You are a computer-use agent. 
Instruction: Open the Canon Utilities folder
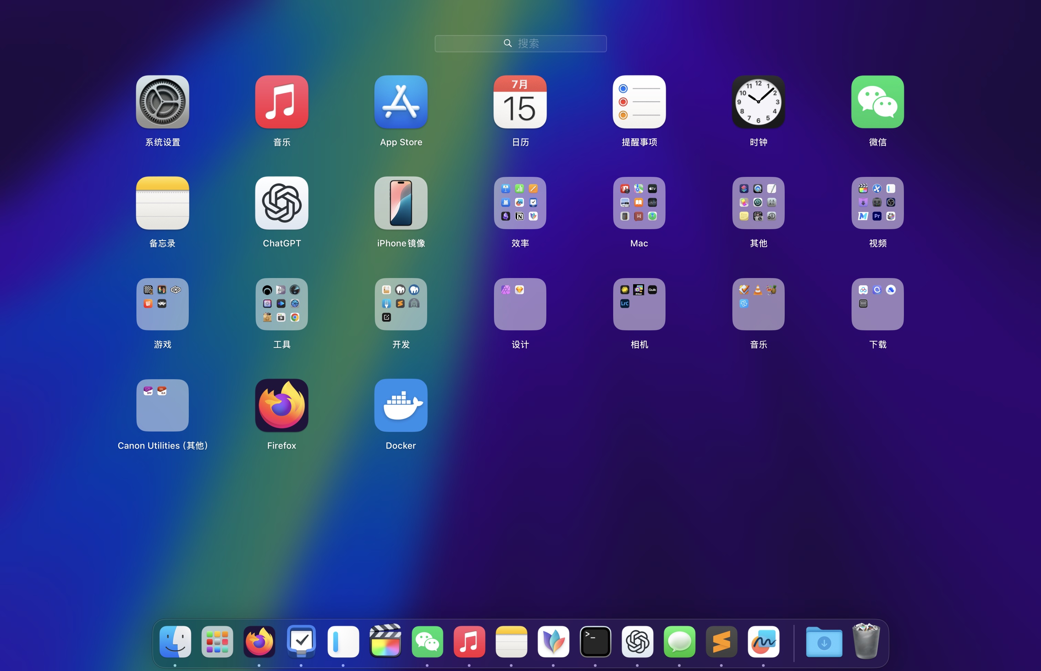coord(162,405)
